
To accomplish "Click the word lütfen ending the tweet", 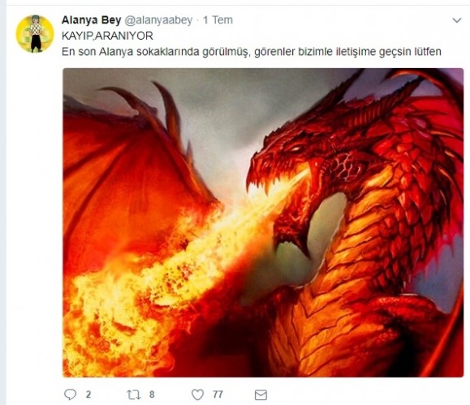I will point(428,52).
